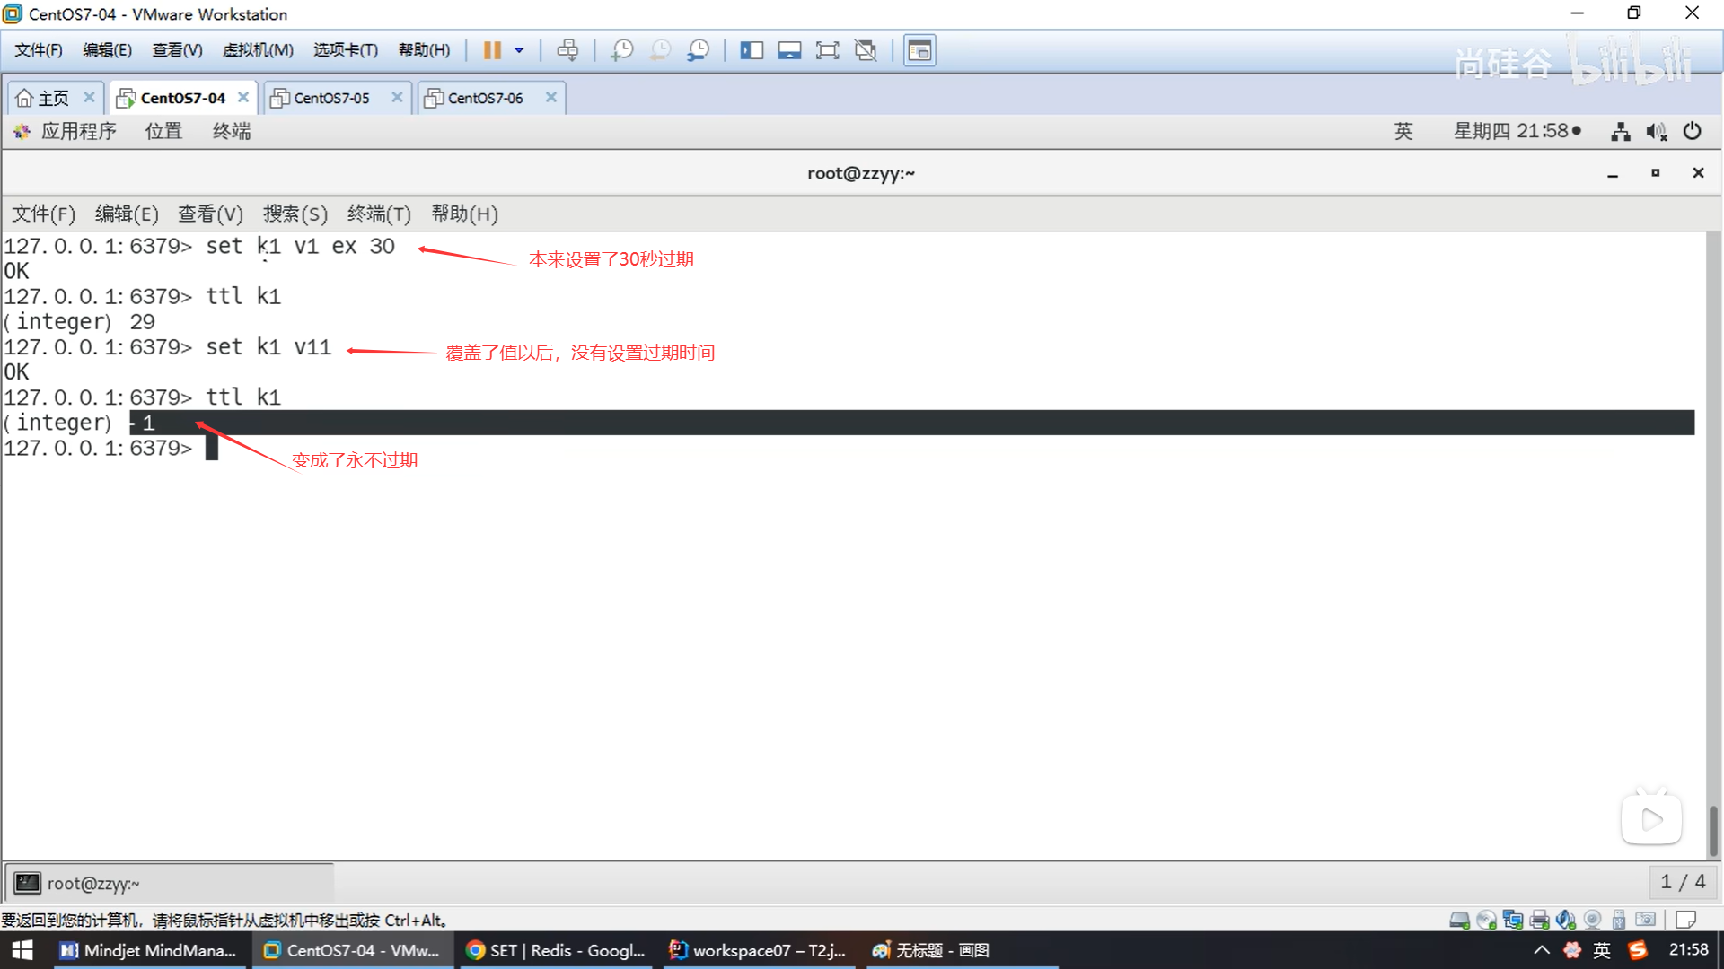Open the power options dropdown arrow
The image size is (1724, 969).
pos(519,50)
